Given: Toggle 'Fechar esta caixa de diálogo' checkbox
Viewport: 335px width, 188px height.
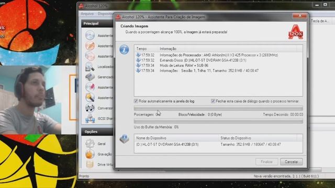Looking at the screenshot, I should (213, 101).
